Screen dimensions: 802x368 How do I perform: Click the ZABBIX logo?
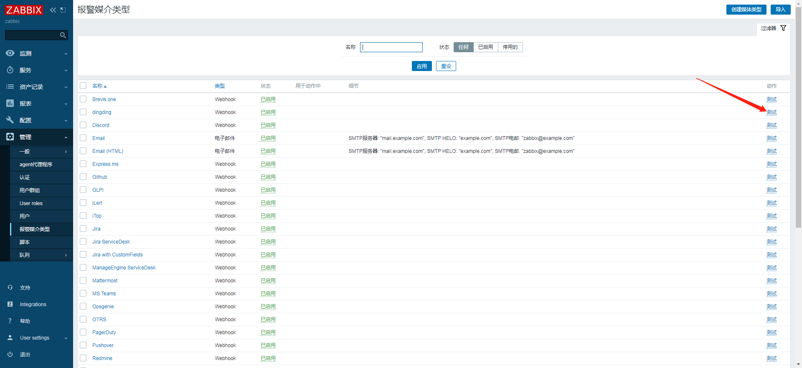click(24, 10)
